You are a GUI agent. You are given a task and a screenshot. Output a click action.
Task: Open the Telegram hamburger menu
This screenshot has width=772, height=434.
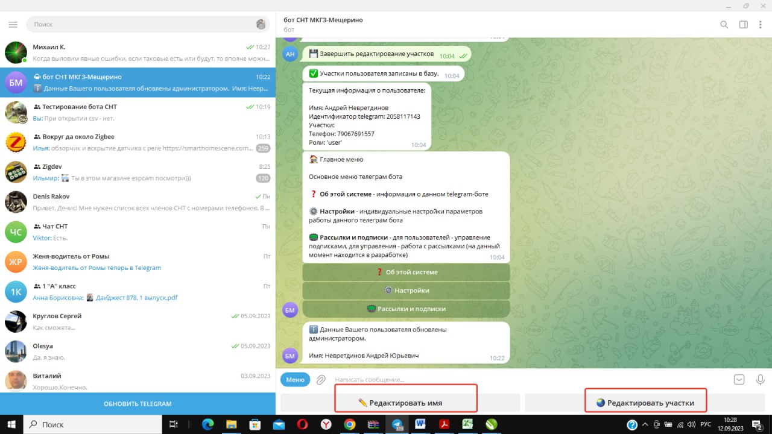(13, 25)
